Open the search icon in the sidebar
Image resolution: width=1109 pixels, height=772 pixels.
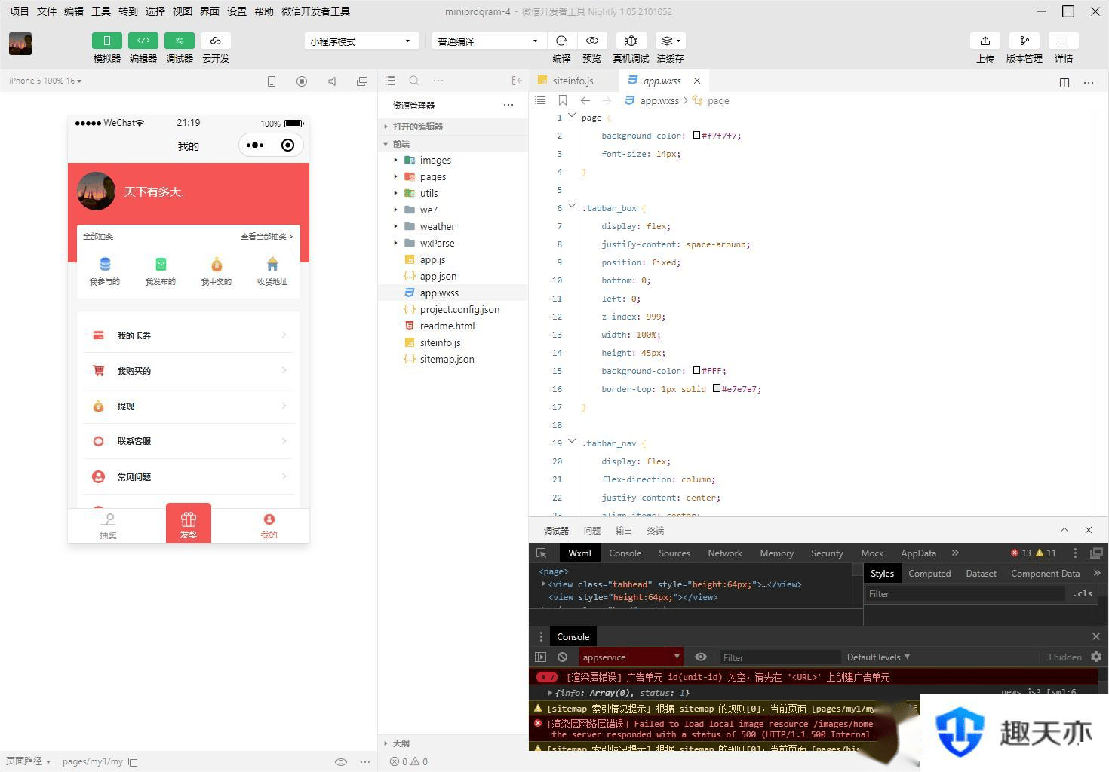click(414, 81)
